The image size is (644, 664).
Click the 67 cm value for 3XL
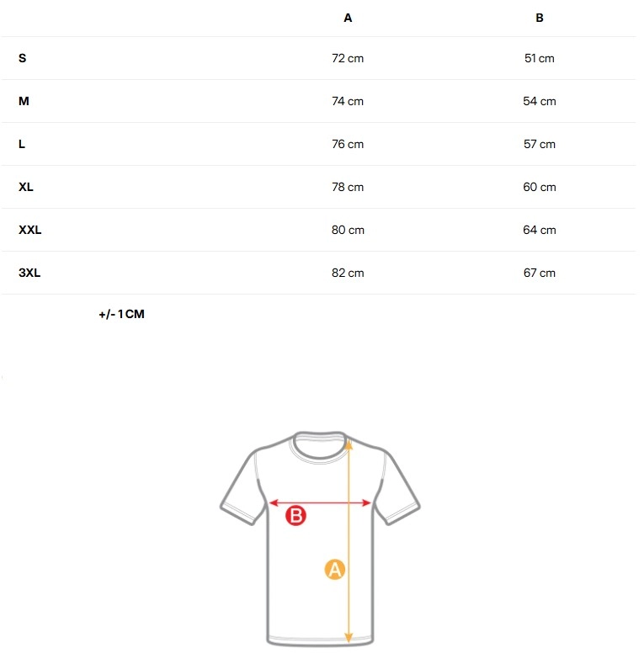540,273
